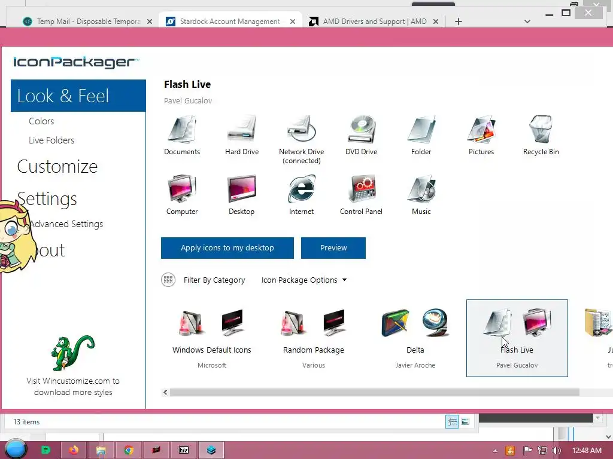
Task: Open the browser tab search chevron
Action: [527, 22]
